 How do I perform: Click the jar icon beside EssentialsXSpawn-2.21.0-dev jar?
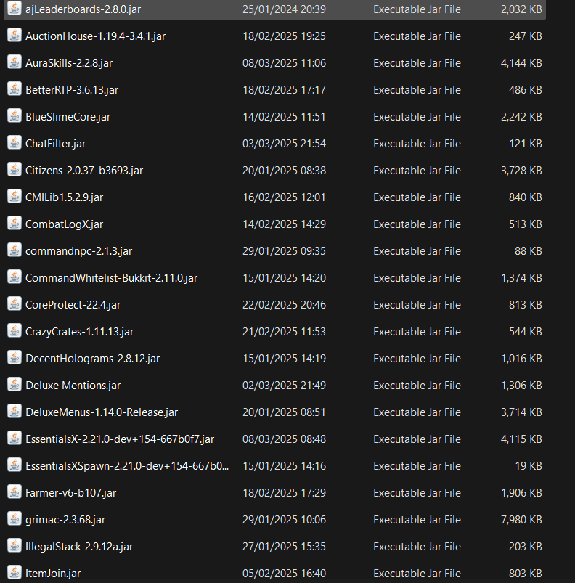(x=15, y=465)
